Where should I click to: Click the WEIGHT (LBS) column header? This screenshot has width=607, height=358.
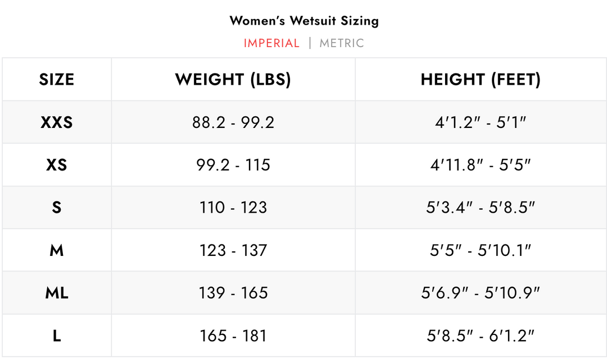(x=234, y=79)
